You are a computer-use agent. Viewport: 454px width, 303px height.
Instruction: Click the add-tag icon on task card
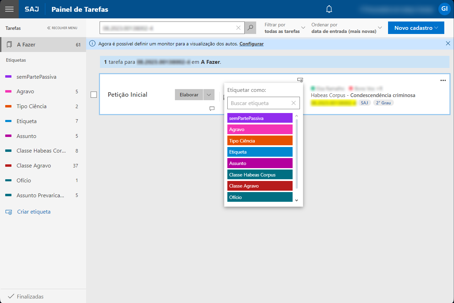pos(300,80)
